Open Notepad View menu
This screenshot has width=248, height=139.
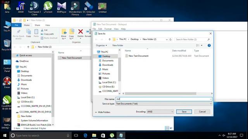[116, 29]
